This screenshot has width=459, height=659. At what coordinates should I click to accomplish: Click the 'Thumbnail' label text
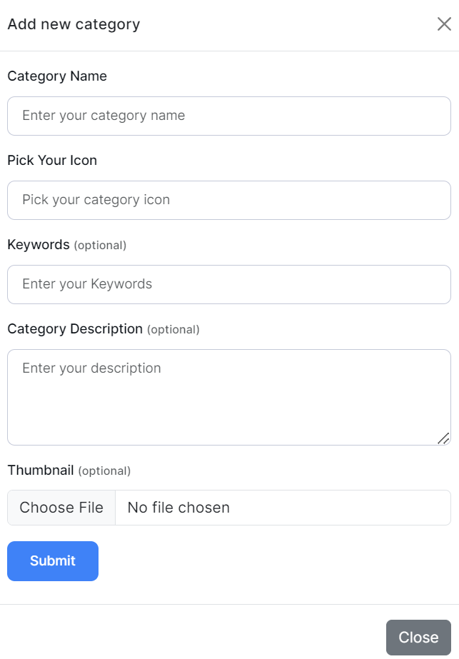click(41, 471)
